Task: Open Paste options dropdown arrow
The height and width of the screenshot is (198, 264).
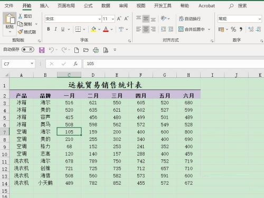Action: [x=10, y=32]
